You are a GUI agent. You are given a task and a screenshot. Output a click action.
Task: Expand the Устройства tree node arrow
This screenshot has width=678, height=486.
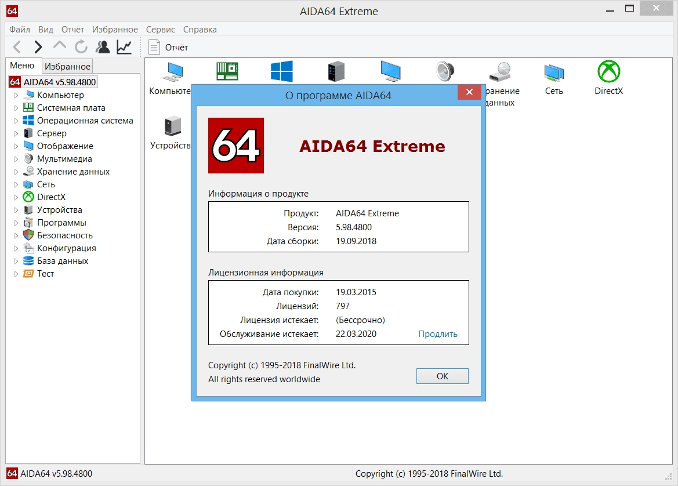(16, 210)
